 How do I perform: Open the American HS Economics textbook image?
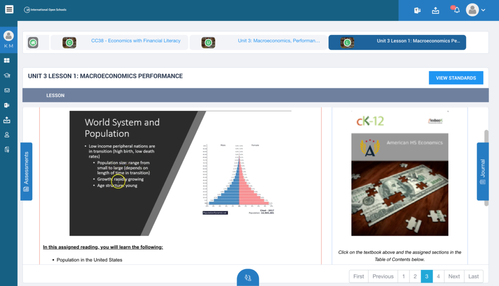[400, 184]
